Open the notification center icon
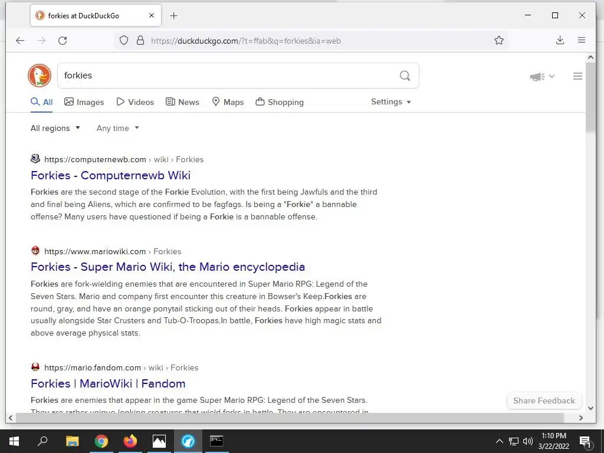The height and width of the screenshot is (453, 604). pyautogui.click(x=586, y=441)
